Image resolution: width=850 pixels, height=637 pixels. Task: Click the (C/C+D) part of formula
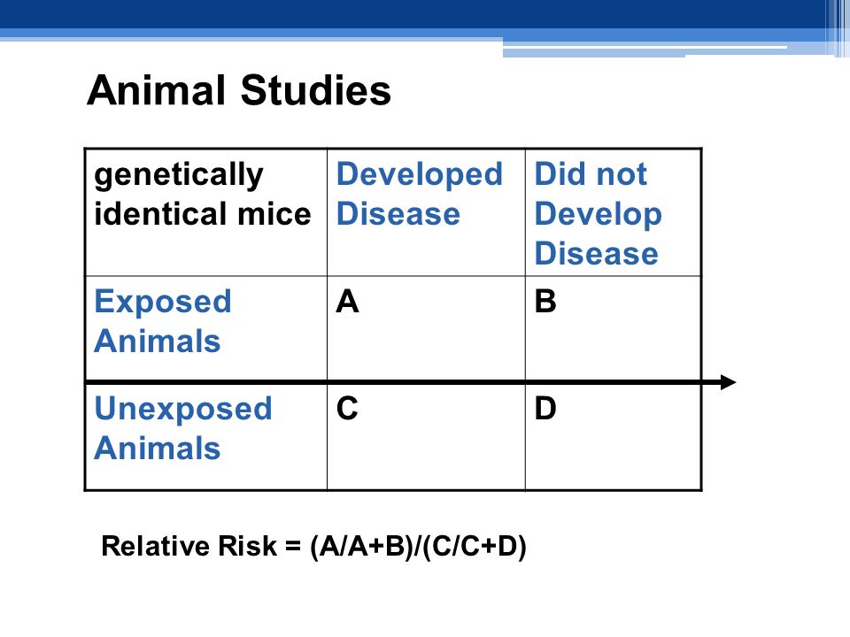475,547
